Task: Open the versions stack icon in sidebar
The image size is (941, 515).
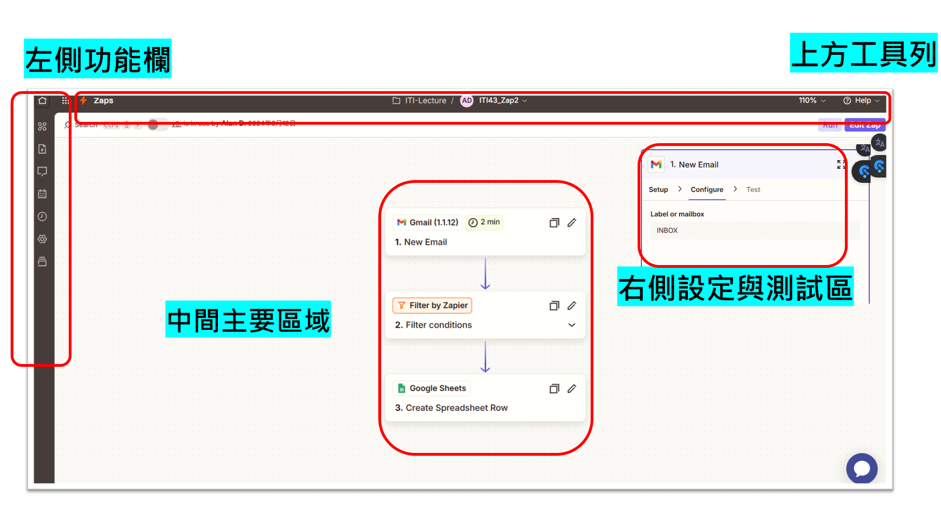Action: click(42, 262)
